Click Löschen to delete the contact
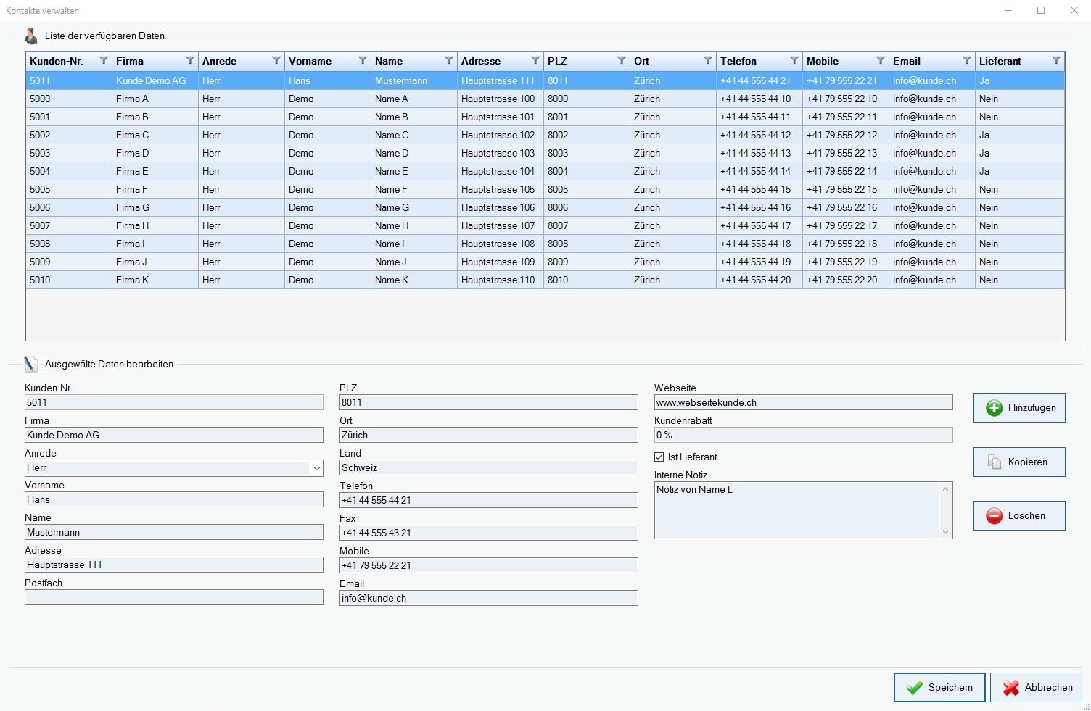1091x711 pixels. [1019, 515]
